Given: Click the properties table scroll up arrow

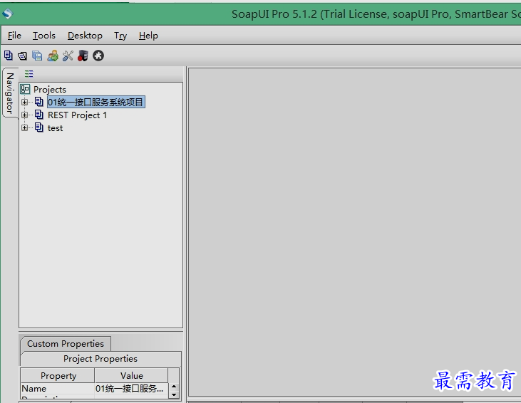Looking at the screenshot, I should click(x=174, y=387).
